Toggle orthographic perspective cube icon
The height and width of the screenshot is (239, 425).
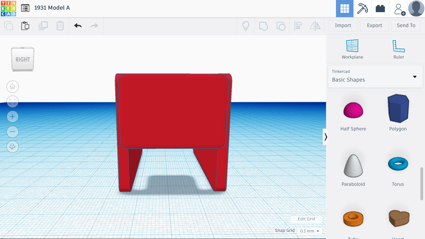pyautogui.click(x=12, y=146)
